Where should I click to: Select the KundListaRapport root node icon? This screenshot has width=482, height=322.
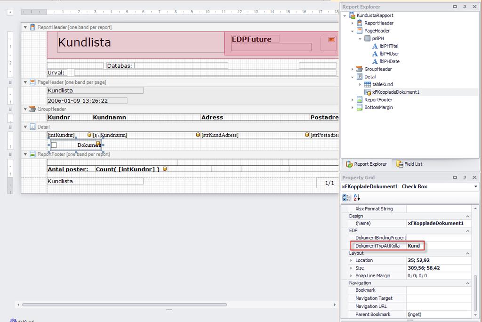[x=352, y=16]
